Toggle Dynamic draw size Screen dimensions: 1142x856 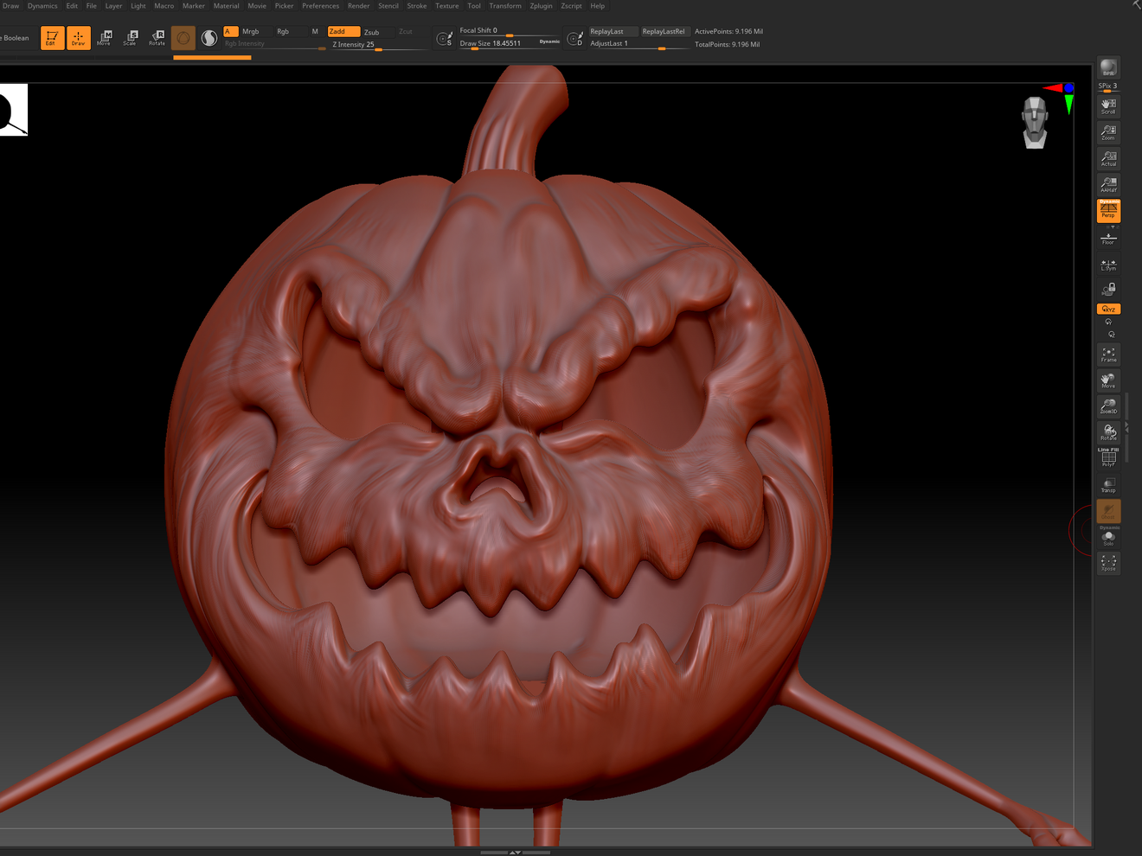point(549,41)
